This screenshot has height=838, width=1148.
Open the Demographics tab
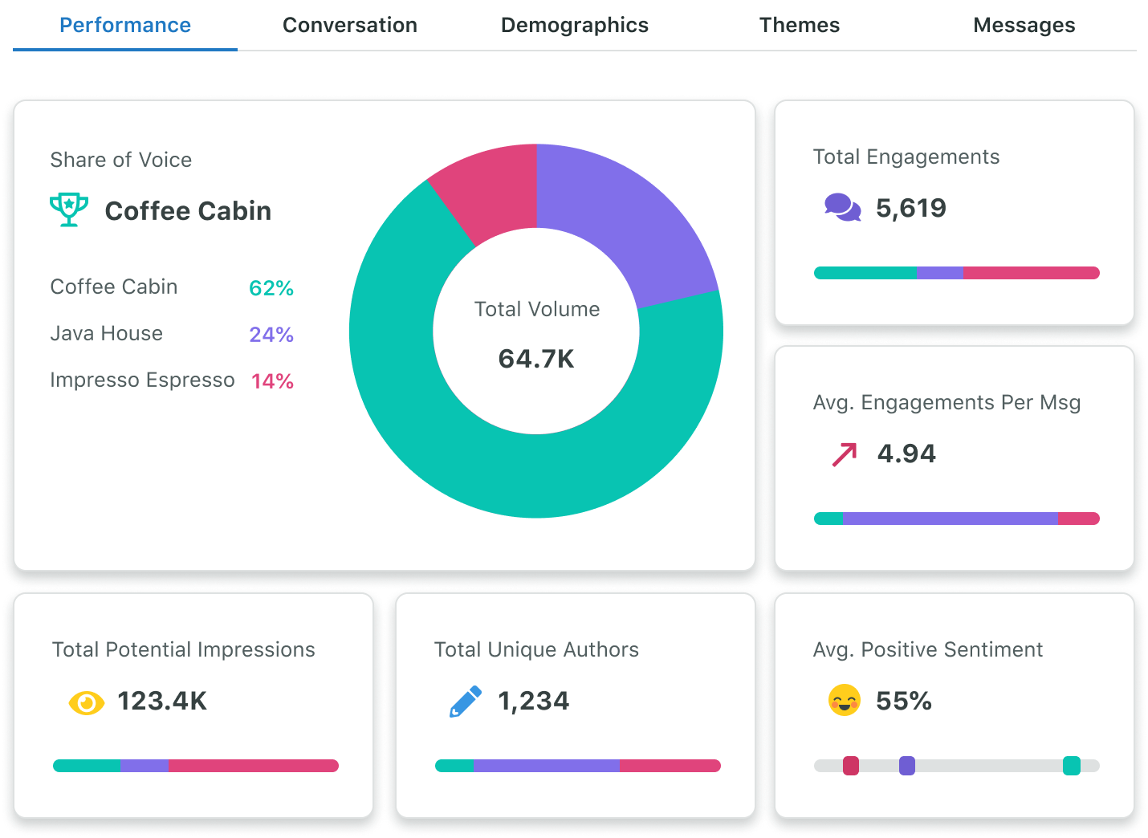tap(574, 25)
